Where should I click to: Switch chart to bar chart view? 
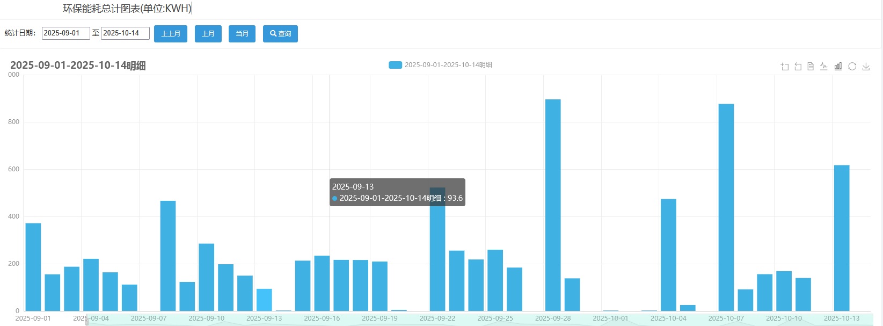click(838, 67)
